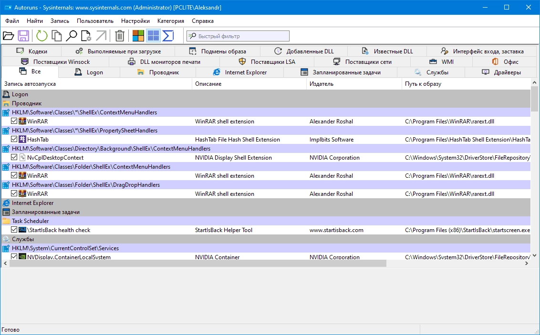
Task: Switch to the Известные DLL tab
Action: (387, 51)
